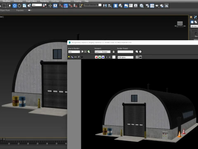
Task: Toggle the Angle Snap button
Action: [x=66, y=6]
